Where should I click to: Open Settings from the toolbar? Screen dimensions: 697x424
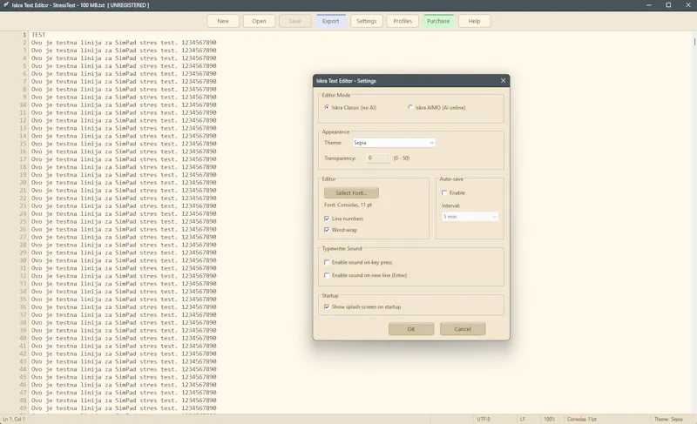click(367, 21)
